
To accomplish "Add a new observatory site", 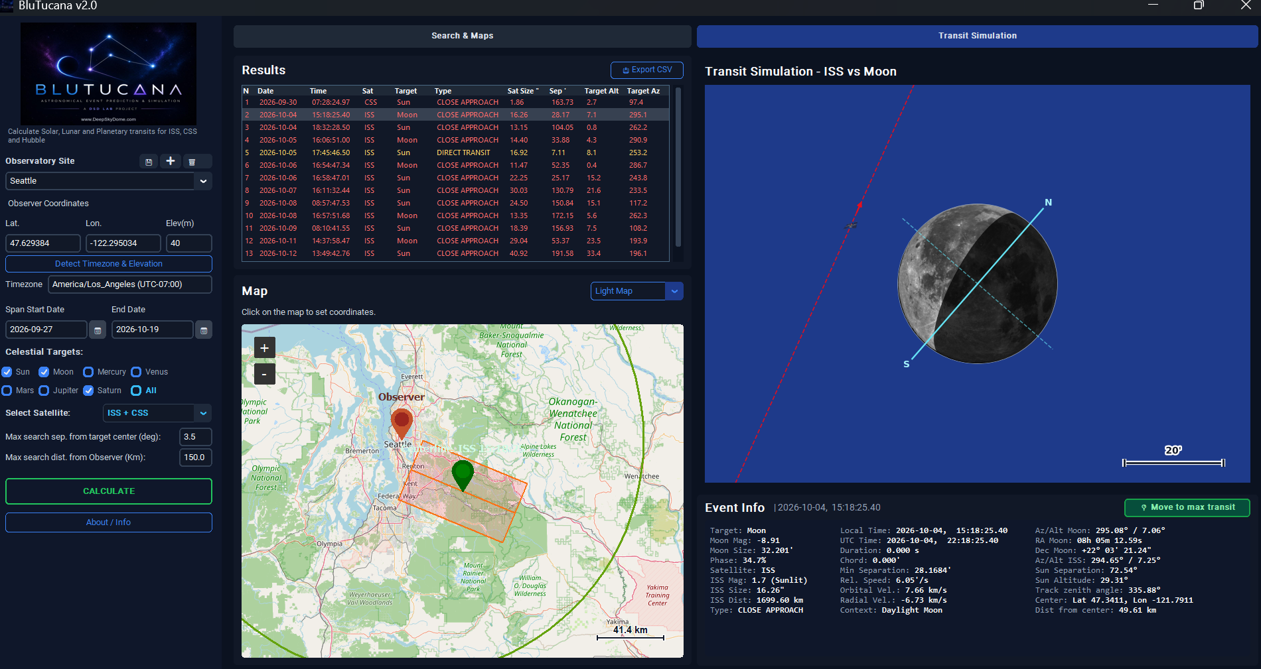I will [x=171, y=161].
